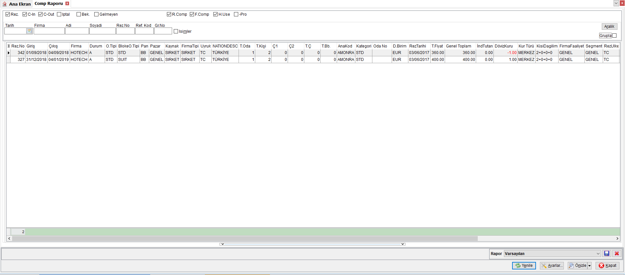
Task: Save the report layout with floppy icon
Action: 607,253
